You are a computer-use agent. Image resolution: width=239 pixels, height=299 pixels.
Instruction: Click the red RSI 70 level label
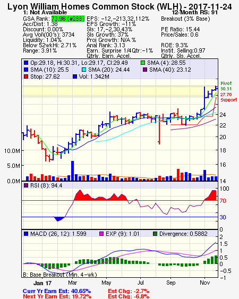(223, 201)
